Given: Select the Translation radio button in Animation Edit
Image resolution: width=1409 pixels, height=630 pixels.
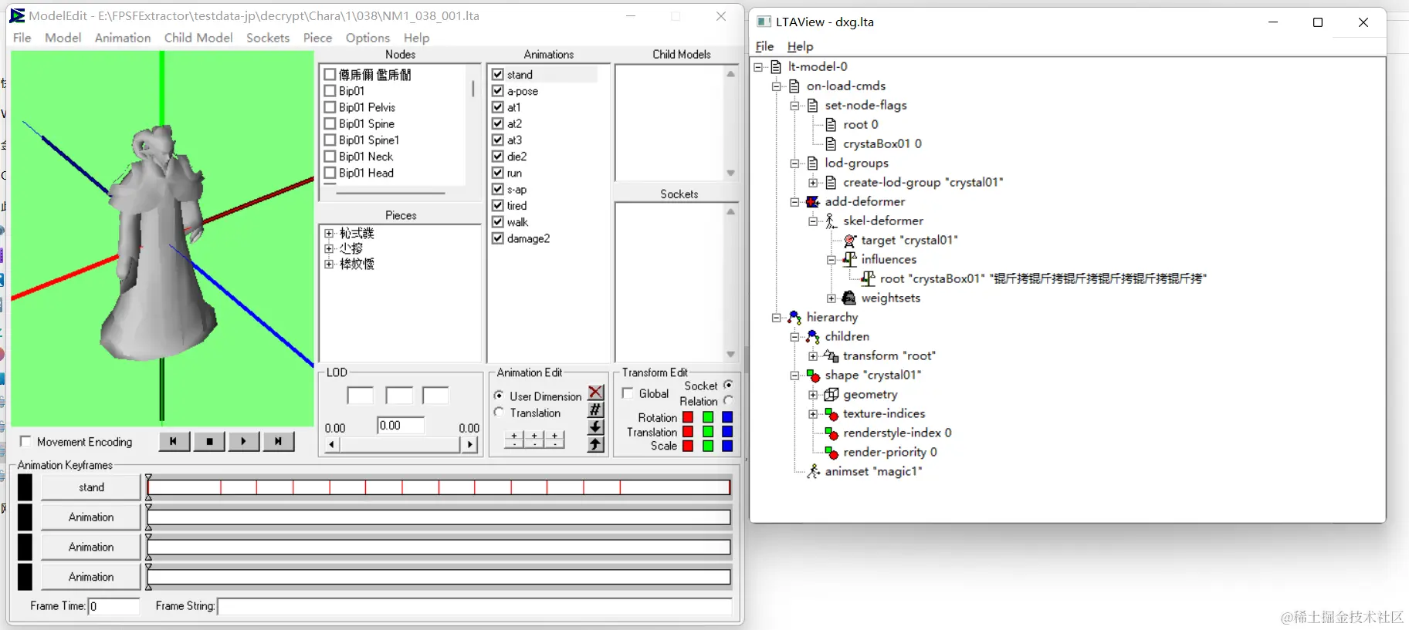Looking at the screenshot, I should tap(499, 413).
